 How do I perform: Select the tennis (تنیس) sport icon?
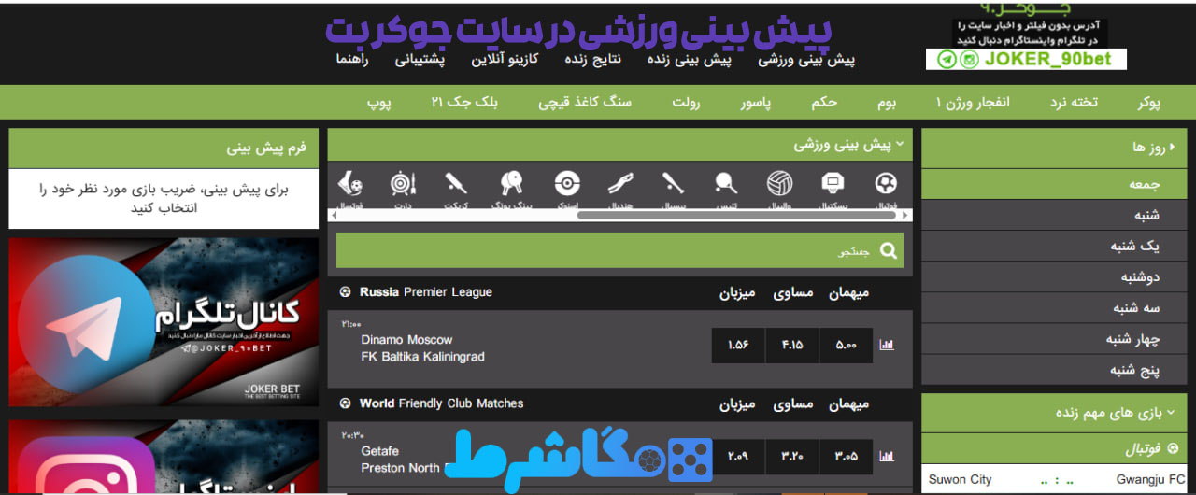pyautogui.click(x=726, y=183)
